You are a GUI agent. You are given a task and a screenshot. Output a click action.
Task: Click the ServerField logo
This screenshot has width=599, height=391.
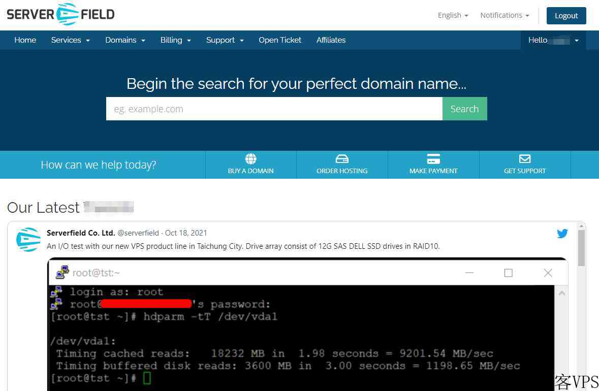click(61, 15)
